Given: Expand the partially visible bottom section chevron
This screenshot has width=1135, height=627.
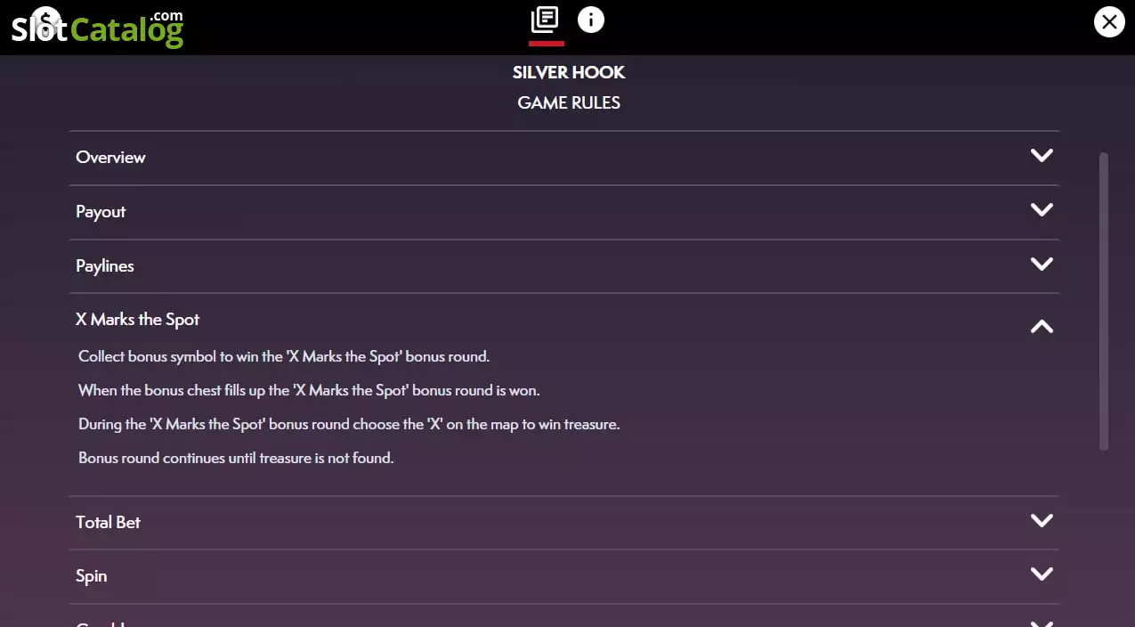Looking at the screenshot, I should (1042, 623).
